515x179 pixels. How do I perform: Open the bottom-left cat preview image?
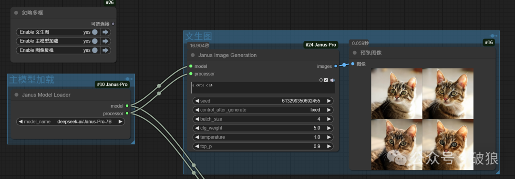tap(397, 145)
